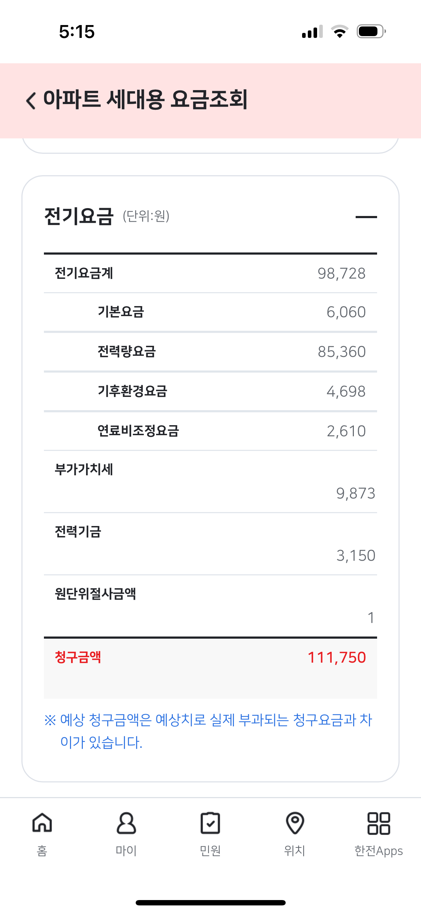
Task: Tap the 부가가치세 row
Action: [x=210, y=481]
